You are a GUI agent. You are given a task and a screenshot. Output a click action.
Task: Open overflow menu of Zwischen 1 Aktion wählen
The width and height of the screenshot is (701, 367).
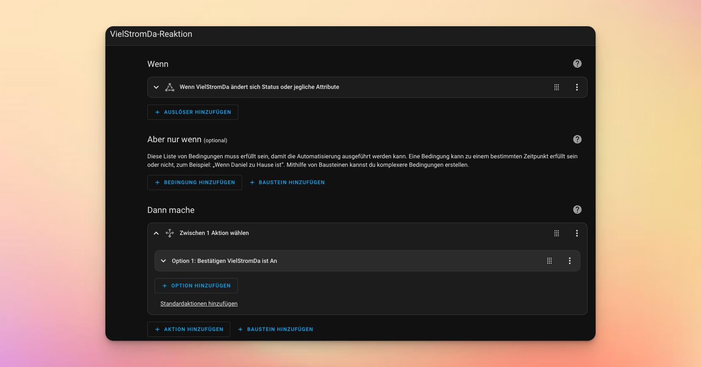[577, 233]
